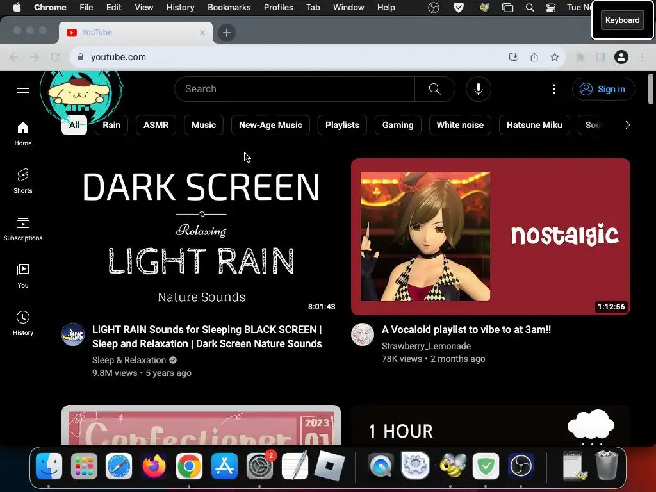Click the YouTube search field
The width and height of the screenshot is (656, 492).
click(x=295, y=88)
